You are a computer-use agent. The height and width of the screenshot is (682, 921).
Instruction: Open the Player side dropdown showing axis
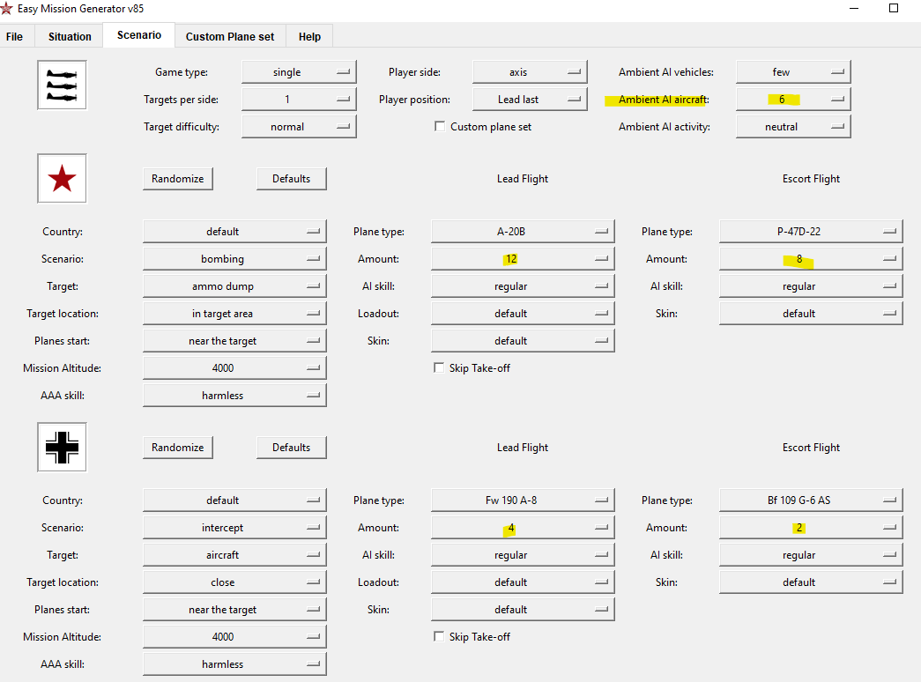click(x=530, y=71)
